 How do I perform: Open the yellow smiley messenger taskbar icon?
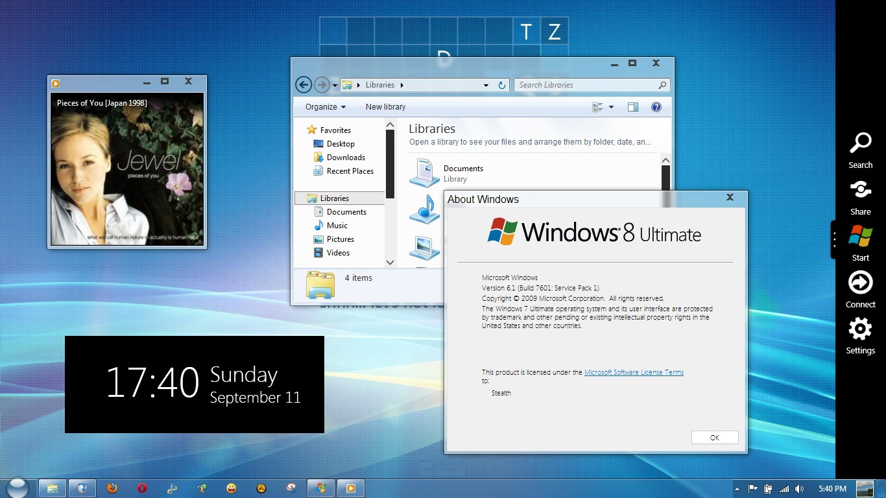coord(232,488)
